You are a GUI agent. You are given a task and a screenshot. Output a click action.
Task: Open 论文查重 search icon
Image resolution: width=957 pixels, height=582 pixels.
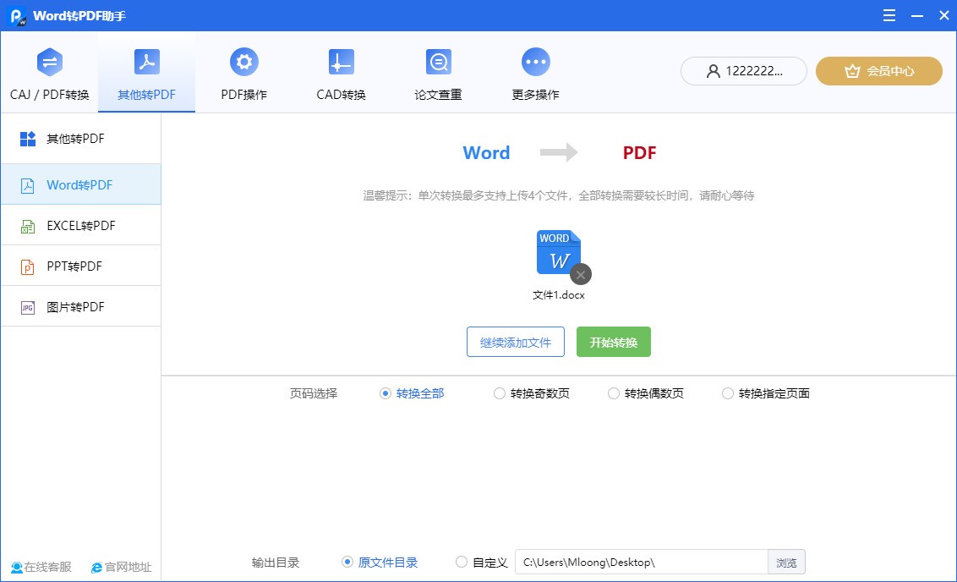click(438, 62)
